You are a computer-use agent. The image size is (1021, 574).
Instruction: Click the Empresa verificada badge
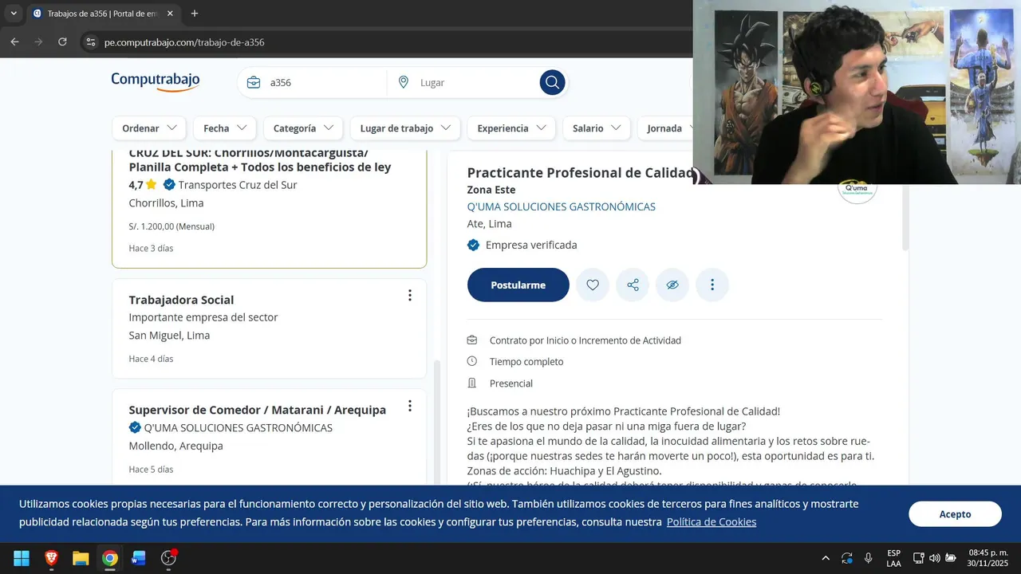point(522,245)
